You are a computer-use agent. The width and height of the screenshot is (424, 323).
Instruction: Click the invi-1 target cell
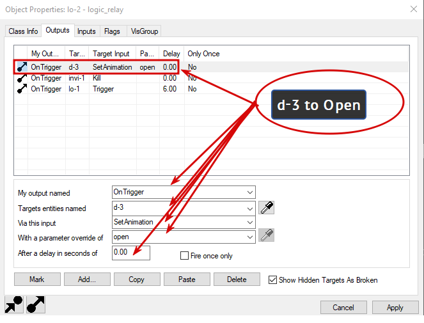[77, 78]
